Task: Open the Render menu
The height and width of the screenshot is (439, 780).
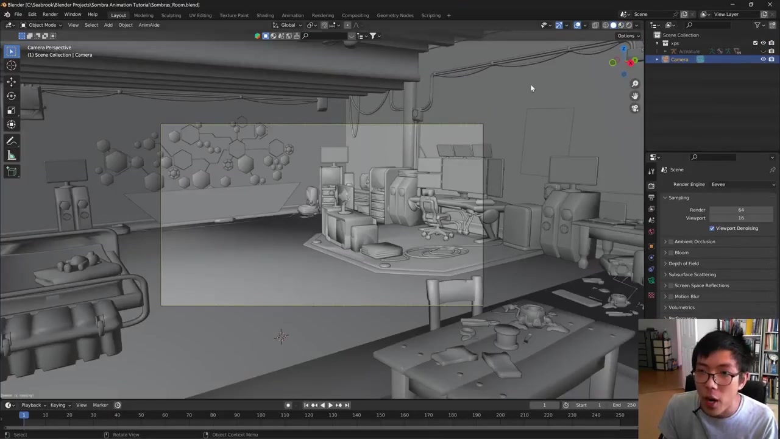Action: [x=50, y=14]
